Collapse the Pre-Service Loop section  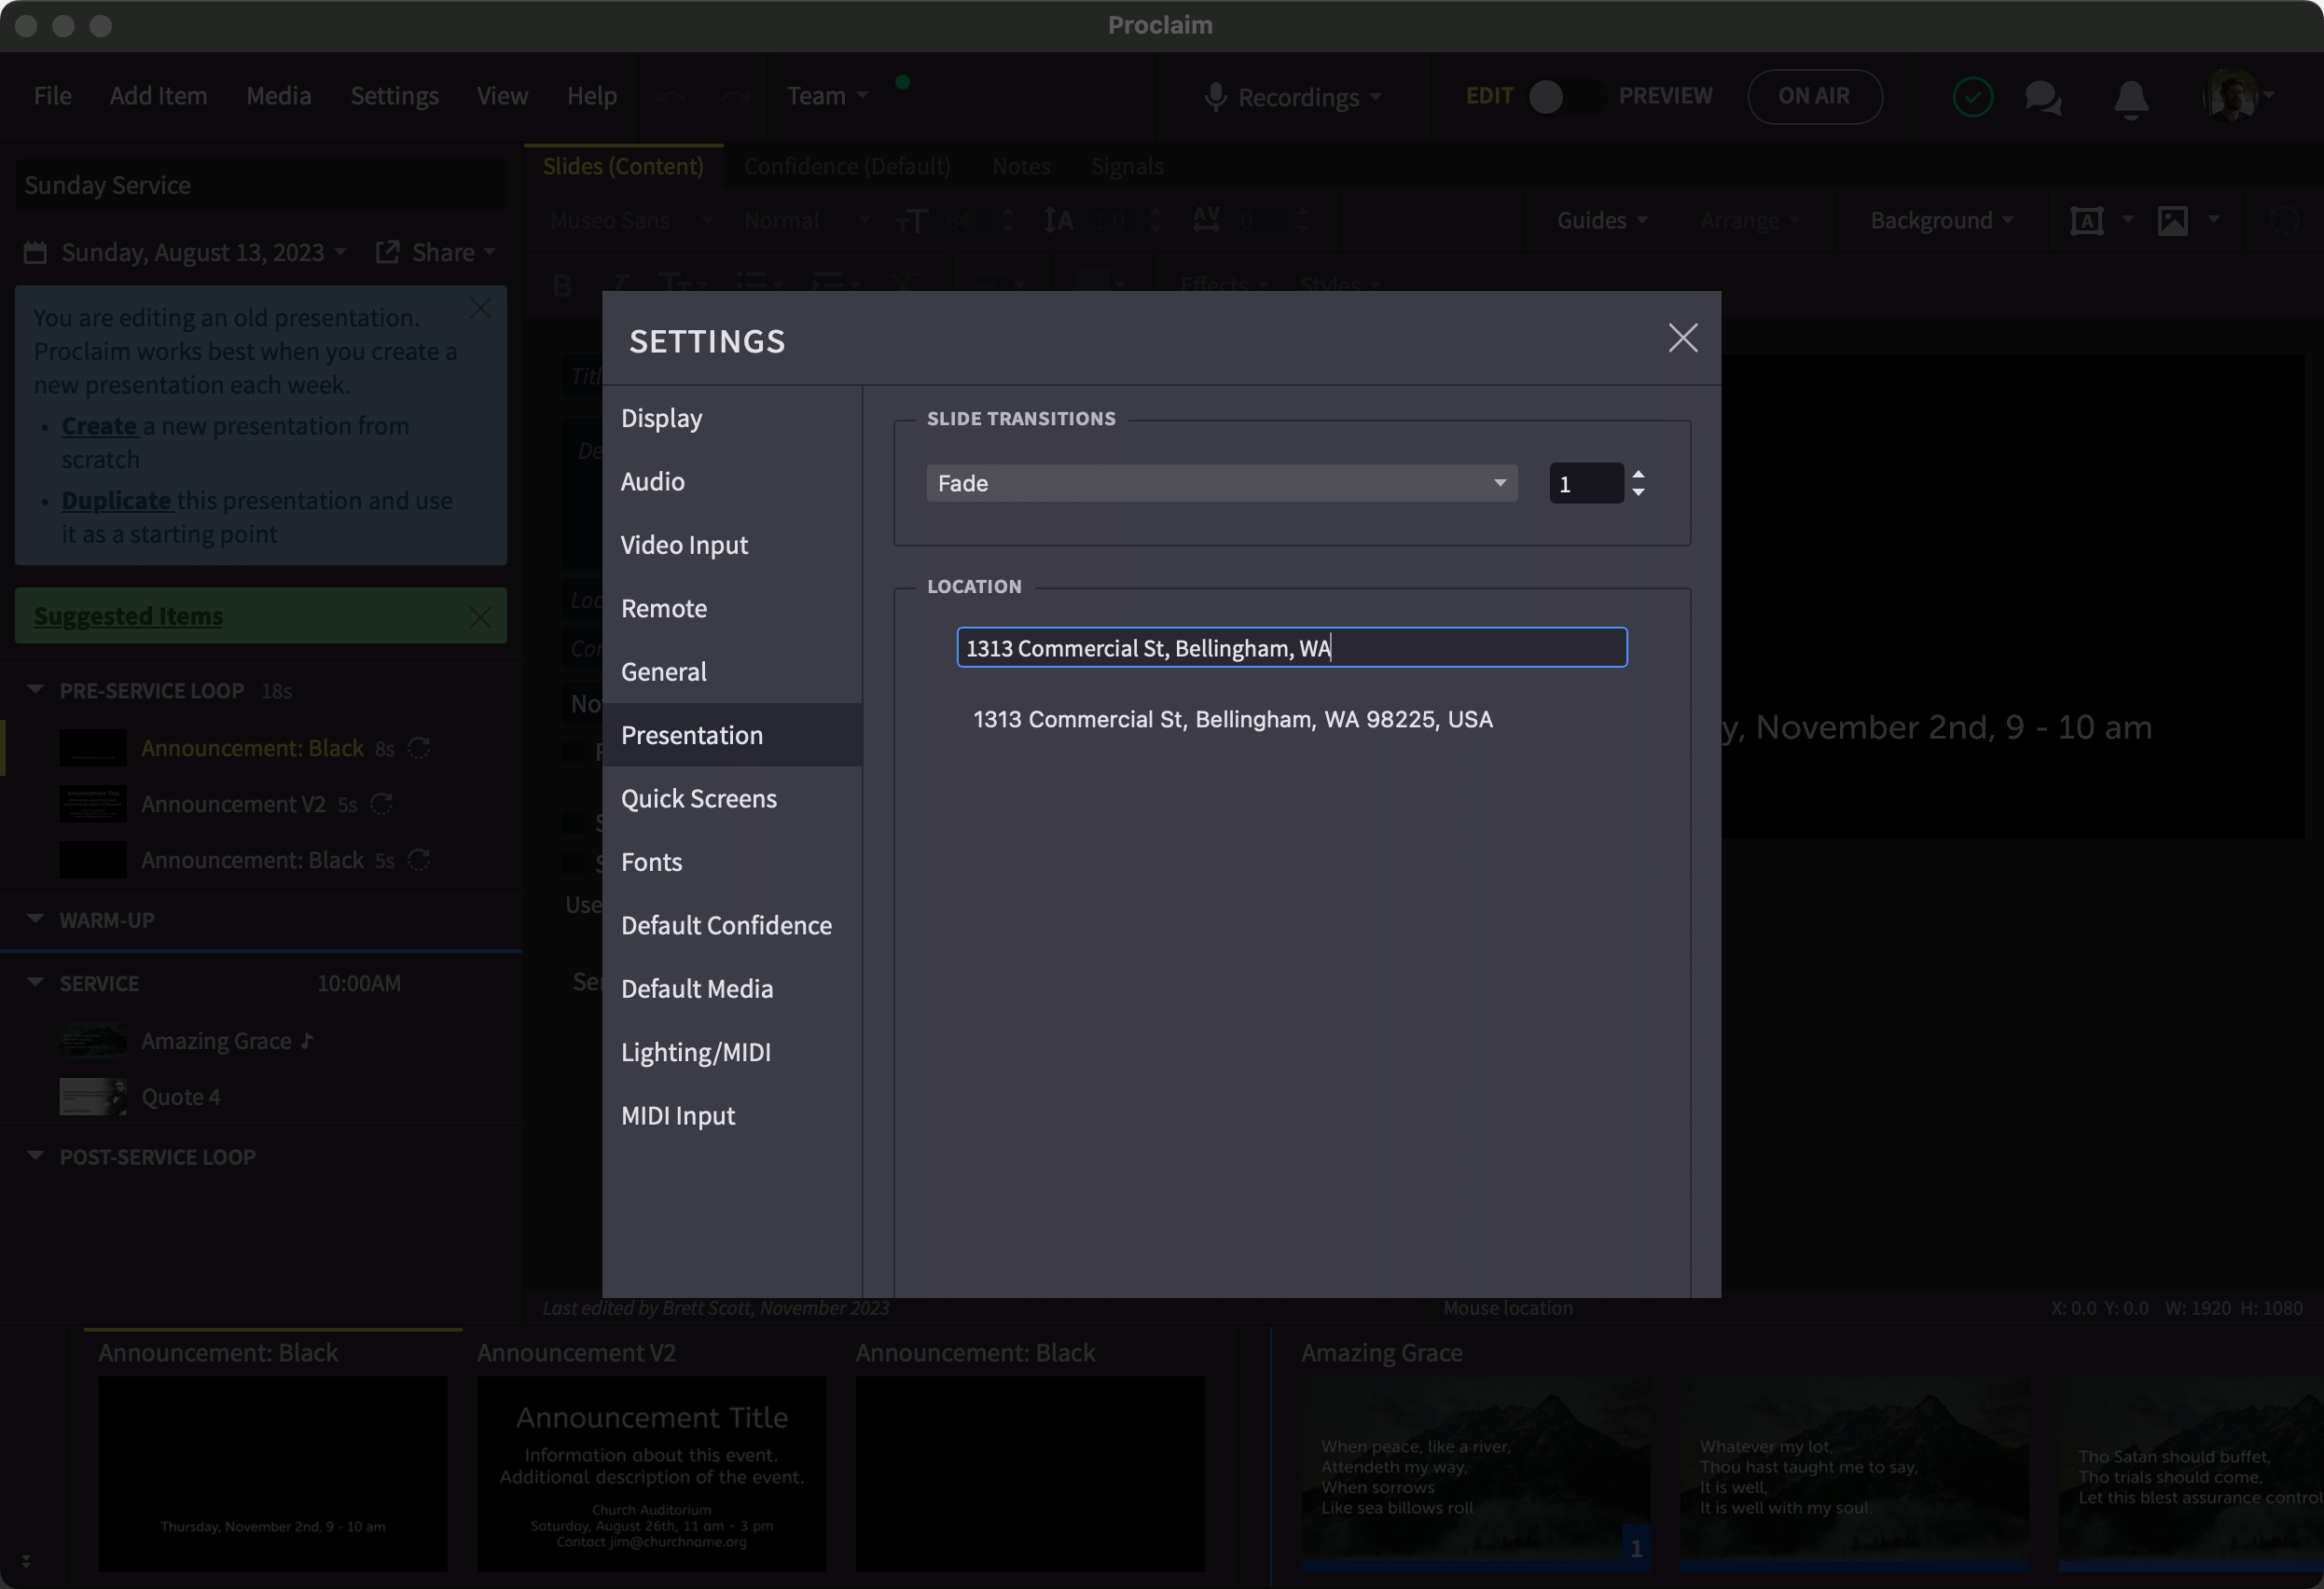pos(35,690)
